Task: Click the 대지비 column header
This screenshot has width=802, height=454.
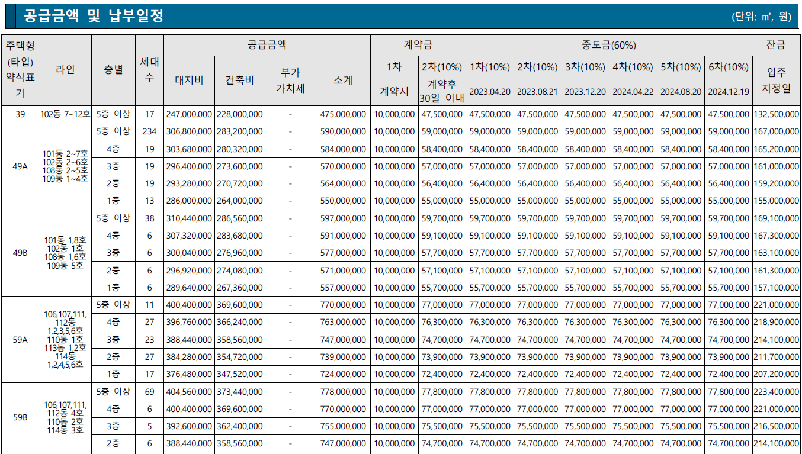Action: coord(190,81)
